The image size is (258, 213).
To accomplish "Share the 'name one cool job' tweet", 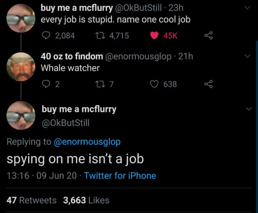I will click(x=208, y=36).
